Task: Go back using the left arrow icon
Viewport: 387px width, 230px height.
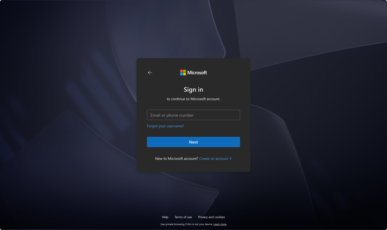Action: (x=150, y=72)
